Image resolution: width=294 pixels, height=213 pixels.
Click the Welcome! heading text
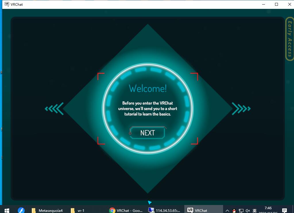coord(148,88)
